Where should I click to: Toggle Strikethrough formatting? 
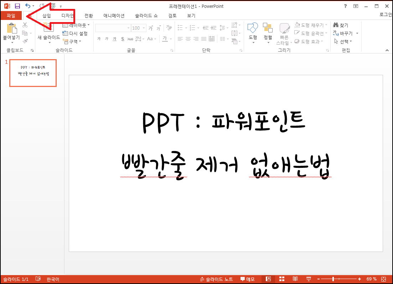point(130,39)
